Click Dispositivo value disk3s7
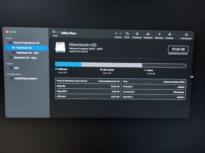Image resolution: width=205 pixels, height=153 pixels. click(180, 97)
